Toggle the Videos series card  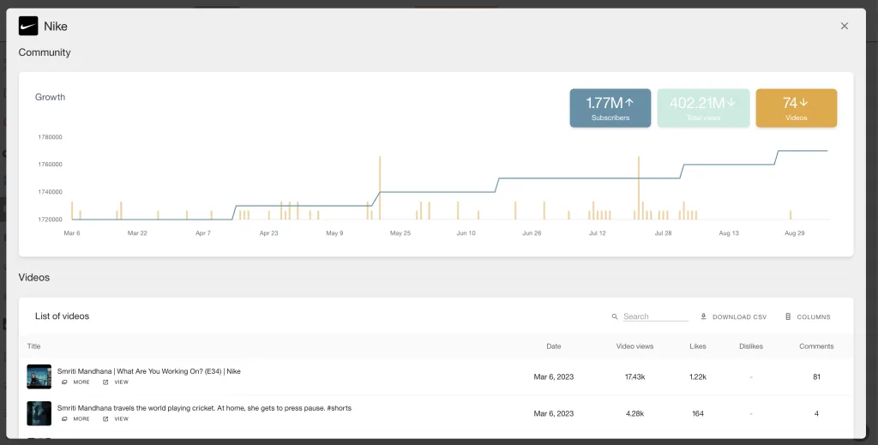pyautogui.click(x=796, y=108)
